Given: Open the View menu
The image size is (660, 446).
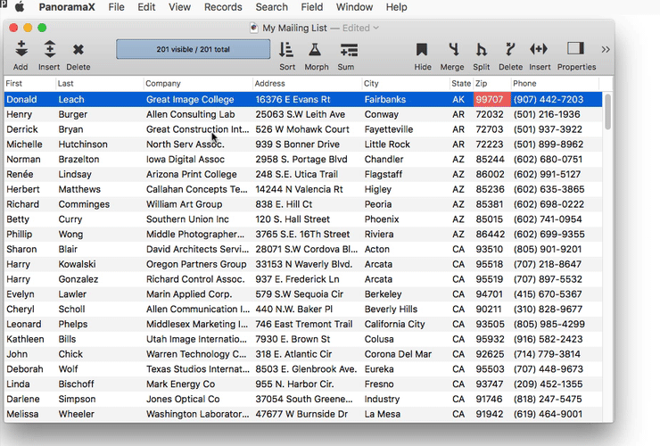Looking at the screenshot, I should tap(179, 7).
